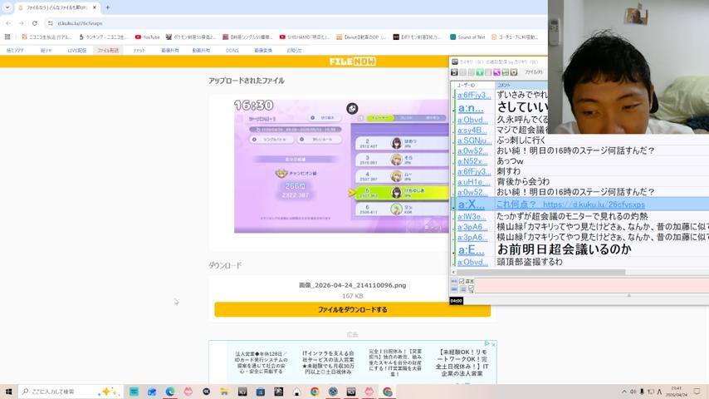Open the ニコニコ生放送 bookmark
Screen dimensions: 709x399
[46, 37]
